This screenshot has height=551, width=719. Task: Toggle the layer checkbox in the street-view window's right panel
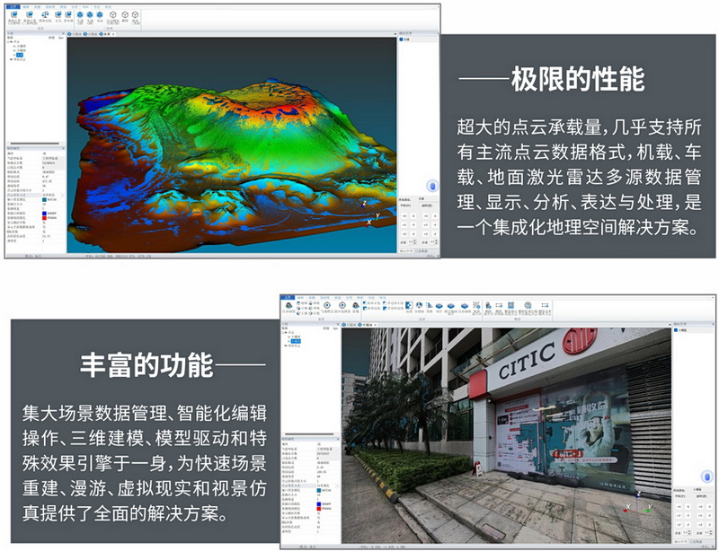[677, 329]
